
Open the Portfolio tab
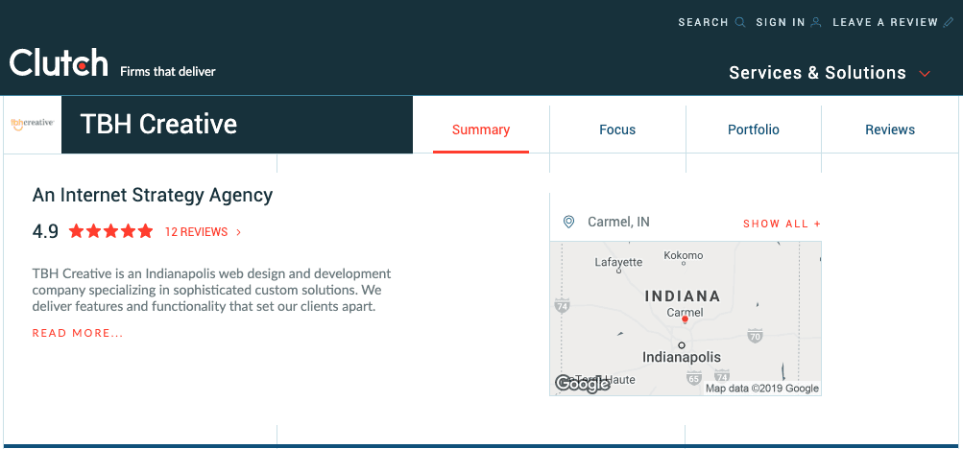point(754,130)
